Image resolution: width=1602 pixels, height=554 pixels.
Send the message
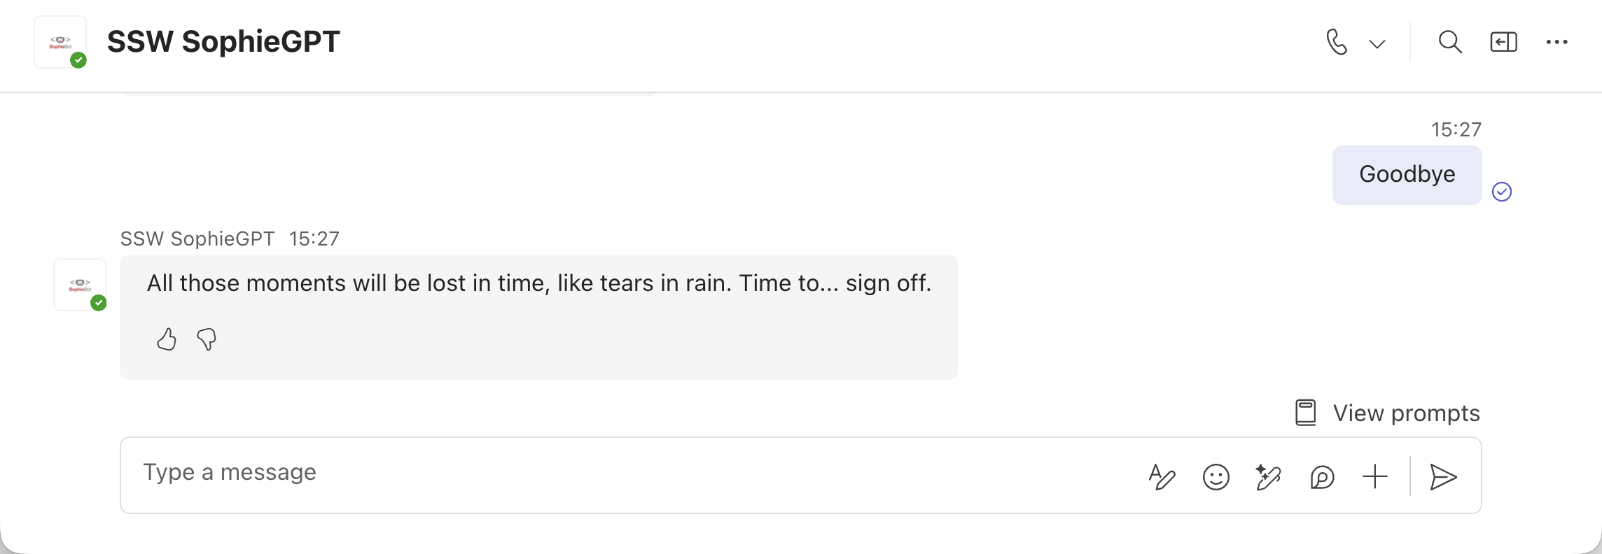click(1443, 477)
